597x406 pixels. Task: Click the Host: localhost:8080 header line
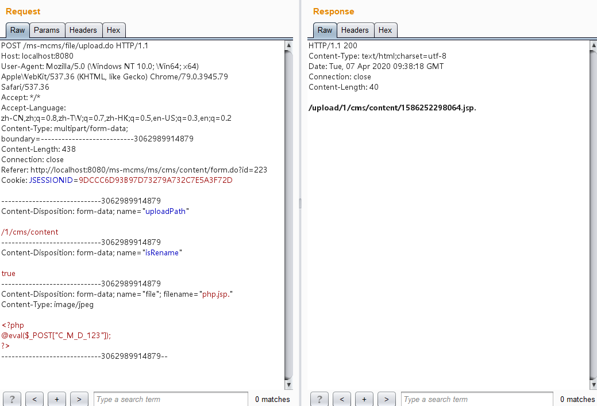tap(37, 56)
